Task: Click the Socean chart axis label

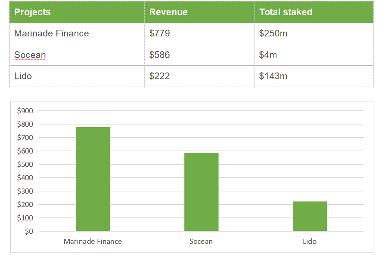Action: (x=201, y=242)
